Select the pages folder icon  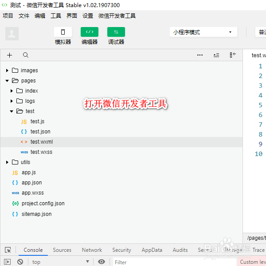tap(15, 81)
